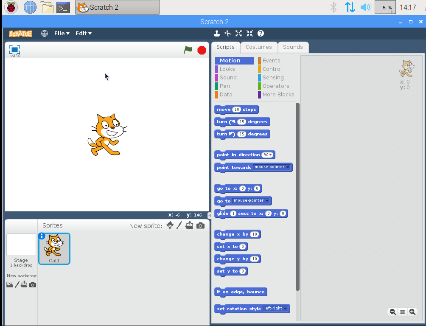The height and width of the screenshot is (326, 426).
Task: Click the green flag to run project
Action: pos(188,50)
